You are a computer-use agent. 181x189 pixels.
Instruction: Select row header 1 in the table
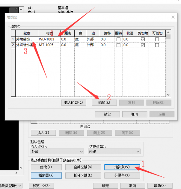[13, 39]
